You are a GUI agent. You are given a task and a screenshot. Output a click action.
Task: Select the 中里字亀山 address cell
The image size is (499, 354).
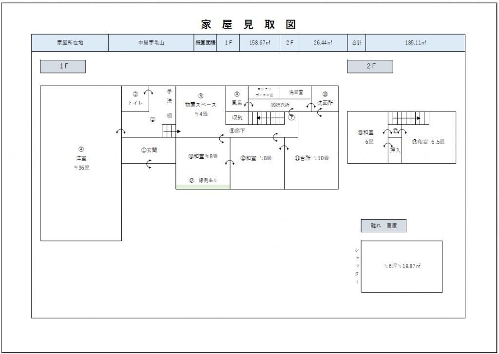coord(151,43)
